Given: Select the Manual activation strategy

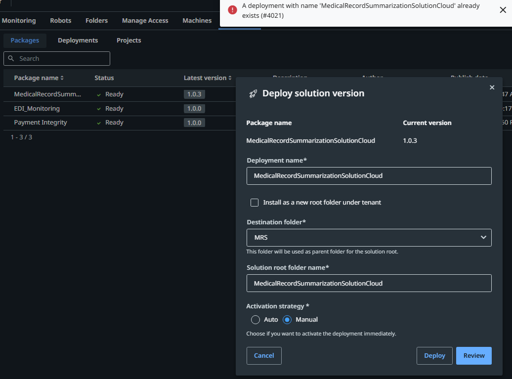Looking at the screenshot, I should click(x=287, y=320).
